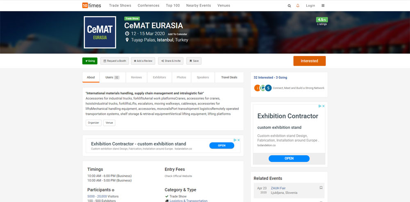Click the Organizer button
410x202 pixels.
pos(93,123)
